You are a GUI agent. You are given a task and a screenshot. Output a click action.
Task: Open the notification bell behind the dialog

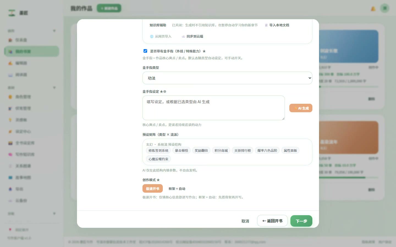pyautogui.click(x=373, y=9)
